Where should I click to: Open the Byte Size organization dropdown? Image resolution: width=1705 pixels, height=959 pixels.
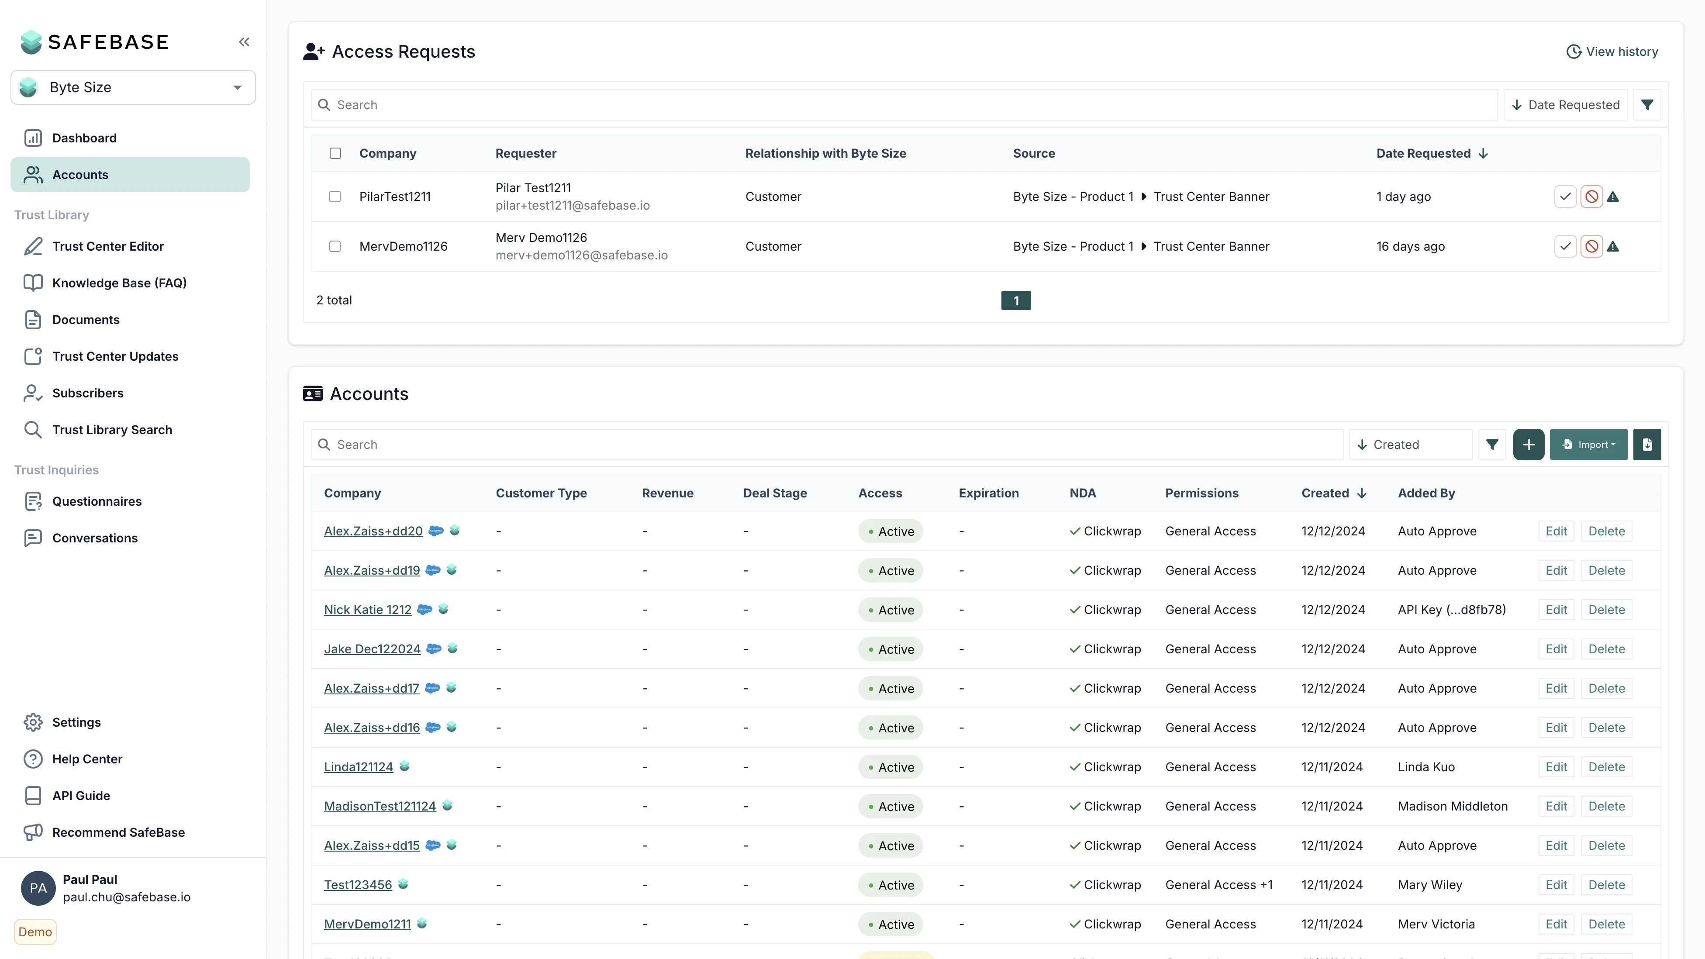point(133,87)
